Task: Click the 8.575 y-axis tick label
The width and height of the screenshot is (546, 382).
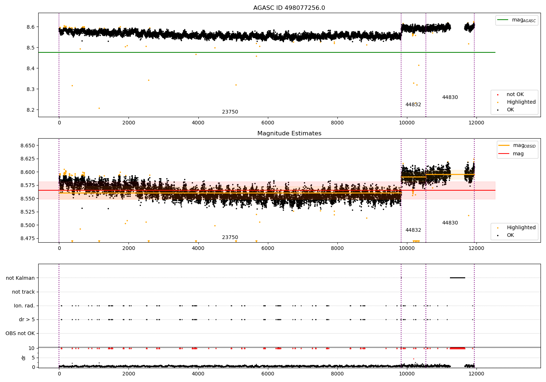Action: 28,185
